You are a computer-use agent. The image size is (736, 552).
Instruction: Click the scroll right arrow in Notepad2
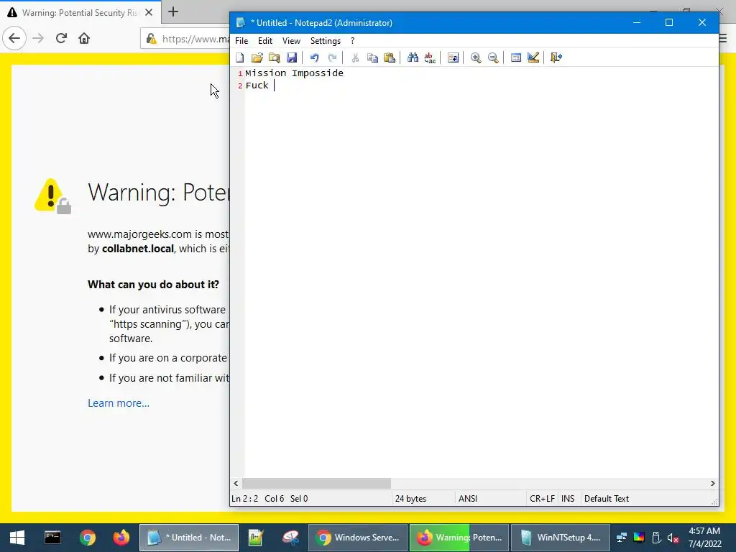click(x=712, y=483)
